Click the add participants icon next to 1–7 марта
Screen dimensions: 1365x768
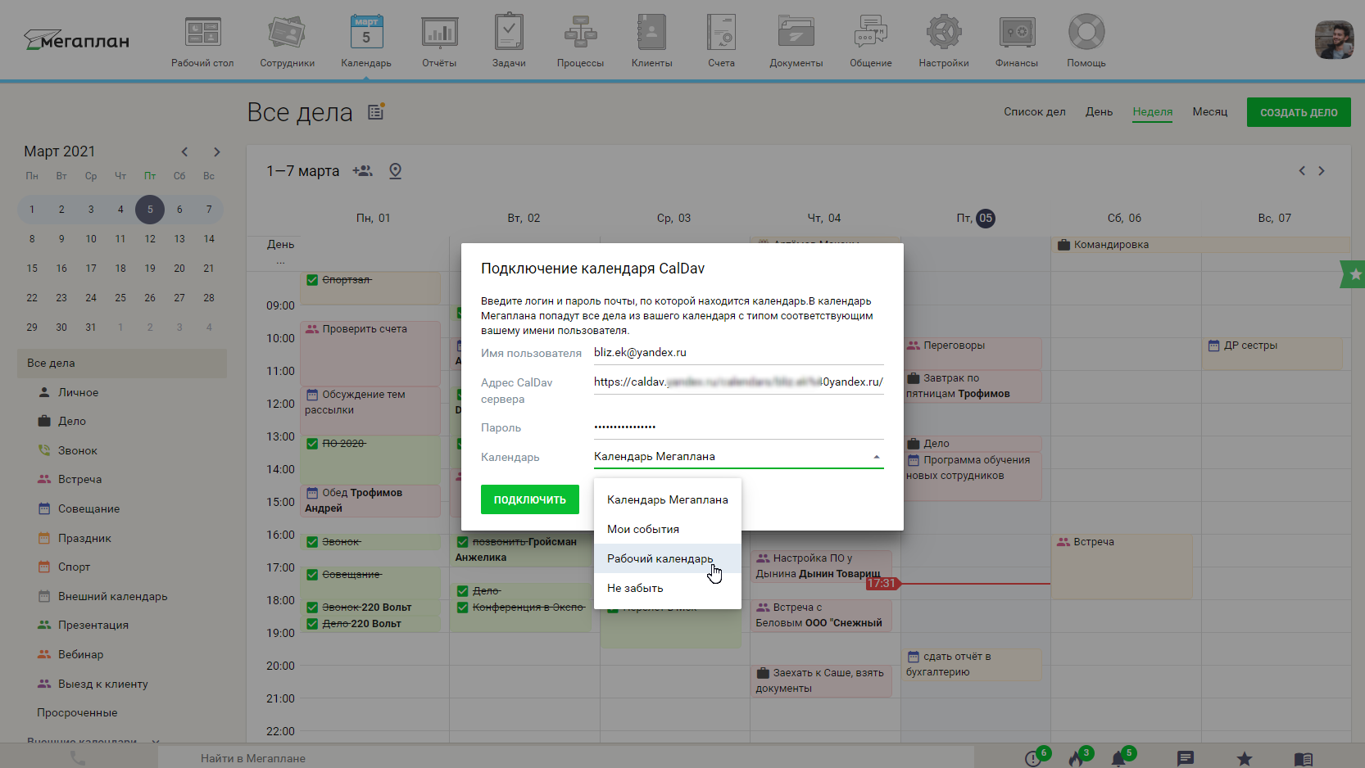[362, 171]
